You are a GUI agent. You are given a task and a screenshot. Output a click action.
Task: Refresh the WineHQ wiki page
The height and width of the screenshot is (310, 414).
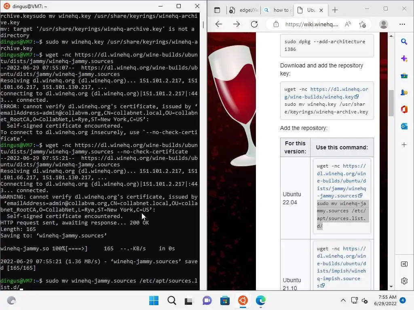click(x=254, y=24)
